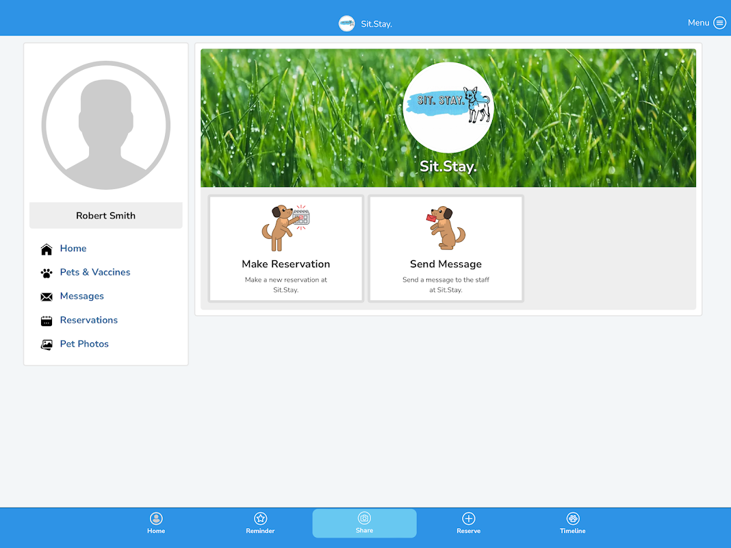Open the Make Reservation card
731x548 pixels.
pyautogui.click(x=286, y=249)
